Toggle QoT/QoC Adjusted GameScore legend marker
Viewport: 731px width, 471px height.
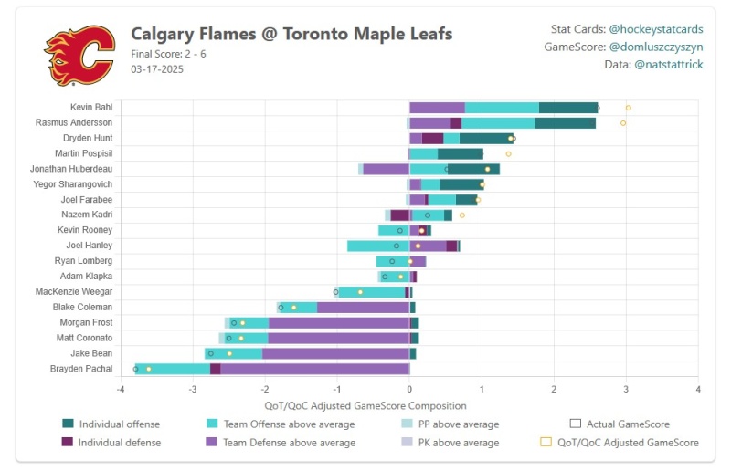point(547,443)
